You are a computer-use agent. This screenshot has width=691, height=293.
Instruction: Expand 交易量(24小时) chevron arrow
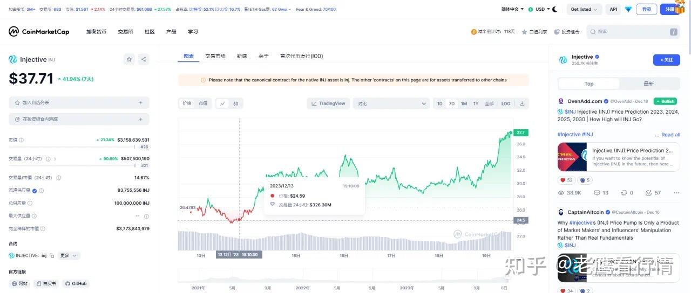(55, 159)
